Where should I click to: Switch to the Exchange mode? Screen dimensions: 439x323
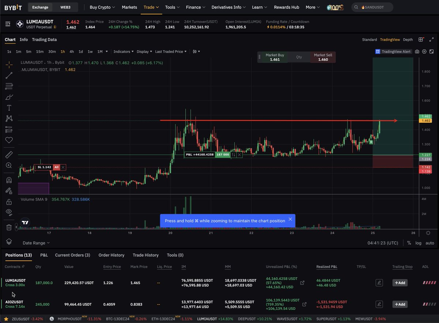(x=40, y=7)
